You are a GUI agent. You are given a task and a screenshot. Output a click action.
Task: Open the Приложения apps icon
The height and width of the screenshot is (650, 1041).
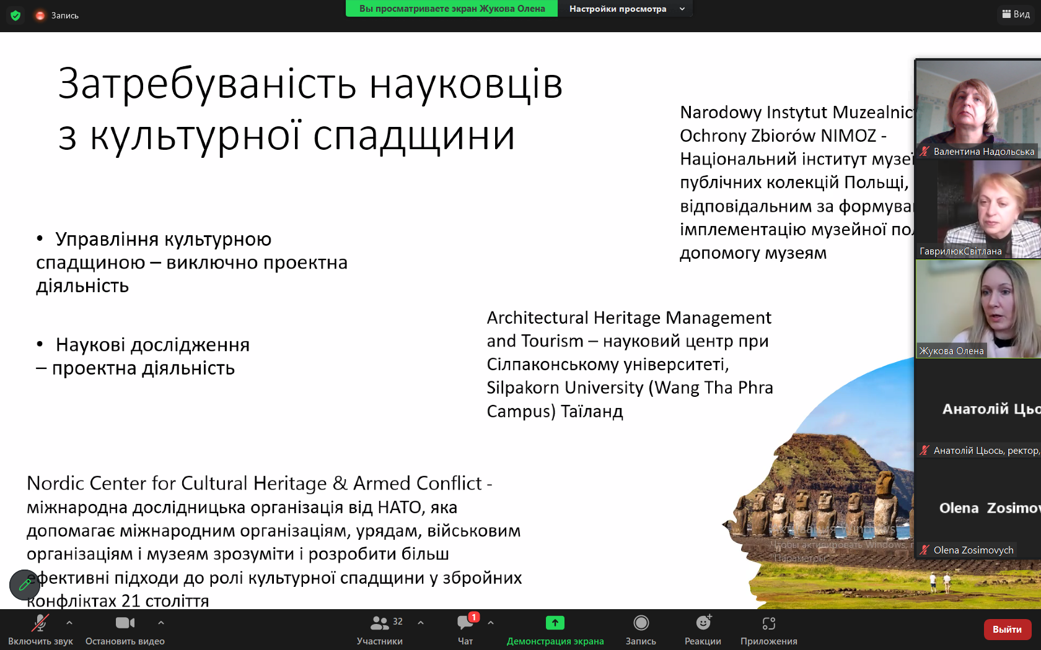coord(769,623)
